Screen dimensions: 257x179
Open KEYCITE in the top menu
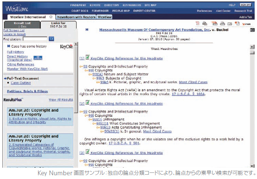pos(95,5)
